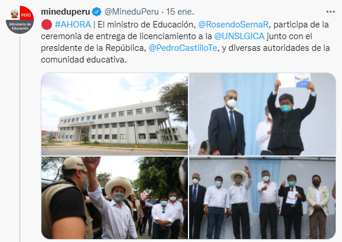Open the university building photo

[115, 114]
